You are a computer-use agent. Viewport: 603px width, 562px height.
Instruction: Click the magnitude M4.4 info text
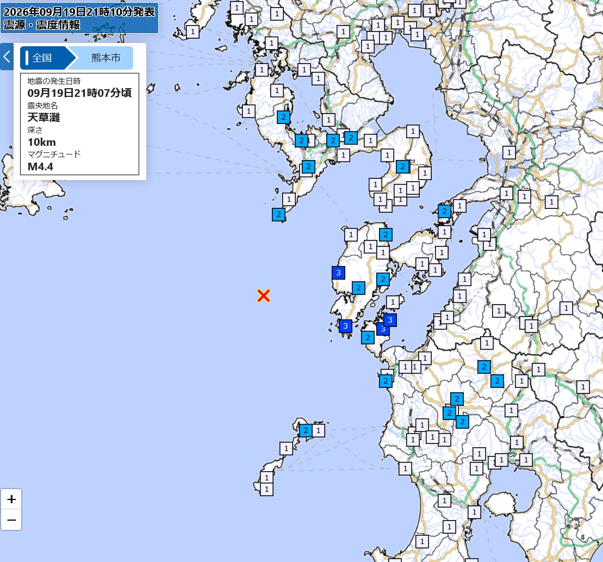40,166
